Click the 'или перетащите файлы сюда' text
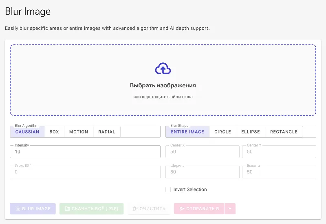 coord(163,97)
